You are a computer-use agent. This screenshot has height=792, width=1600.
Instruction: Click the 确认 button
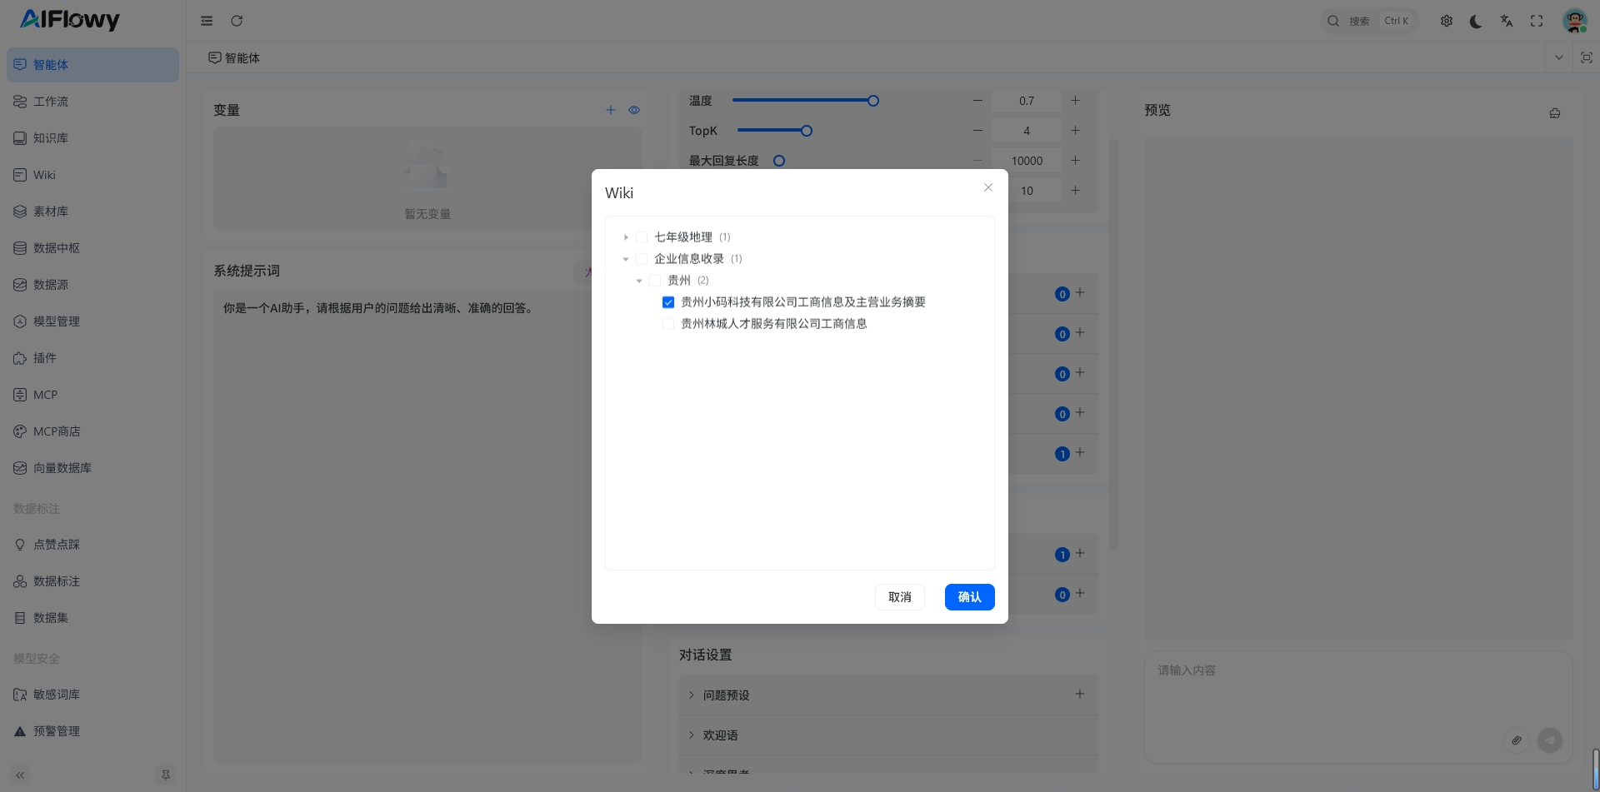pyautogui.click(x=969, y=597)
